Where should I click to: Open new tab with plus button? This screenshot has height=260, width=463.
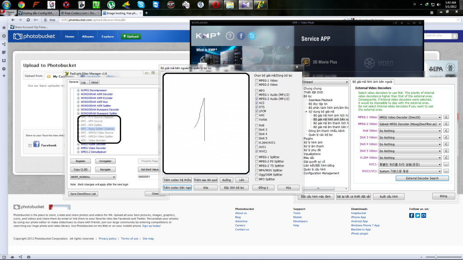coord(146,13)
